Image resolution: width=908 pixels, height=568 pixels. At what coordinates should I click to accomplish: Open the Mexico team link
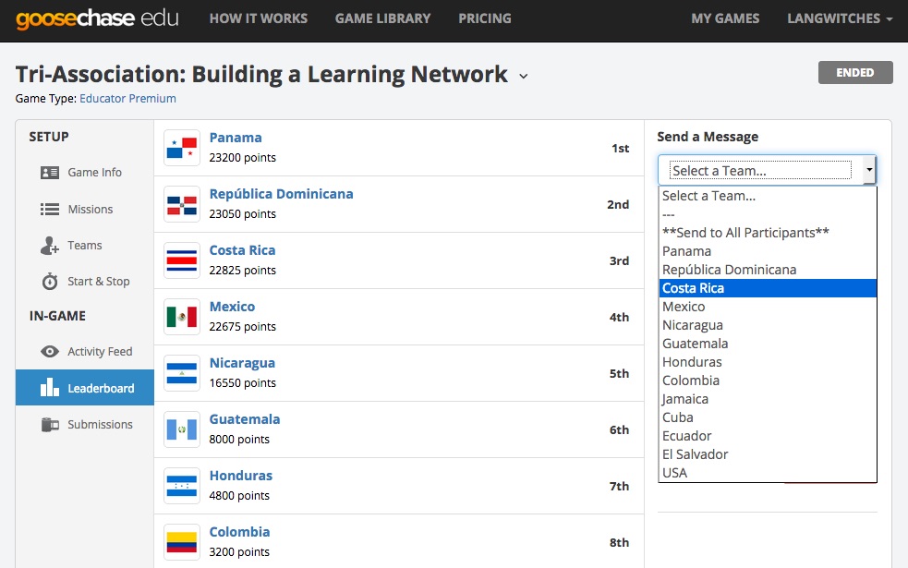coord(232,307)
